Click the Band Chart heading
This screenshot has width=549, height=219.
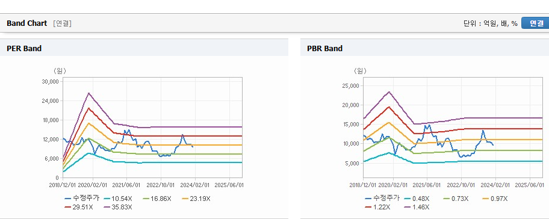[26, 23]
